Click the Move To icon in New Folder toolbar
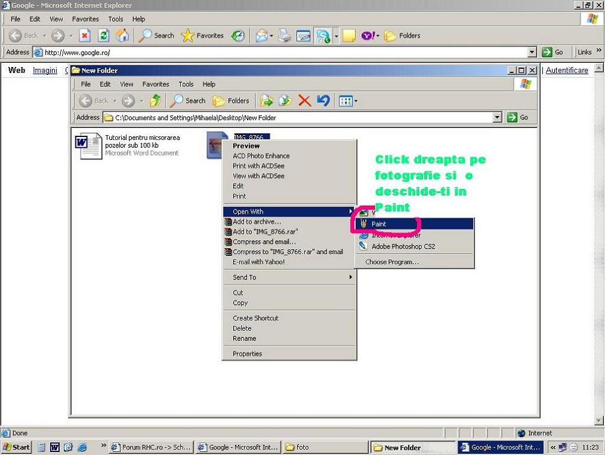Viewport: 605px width, 455px height. pos(266,101)
